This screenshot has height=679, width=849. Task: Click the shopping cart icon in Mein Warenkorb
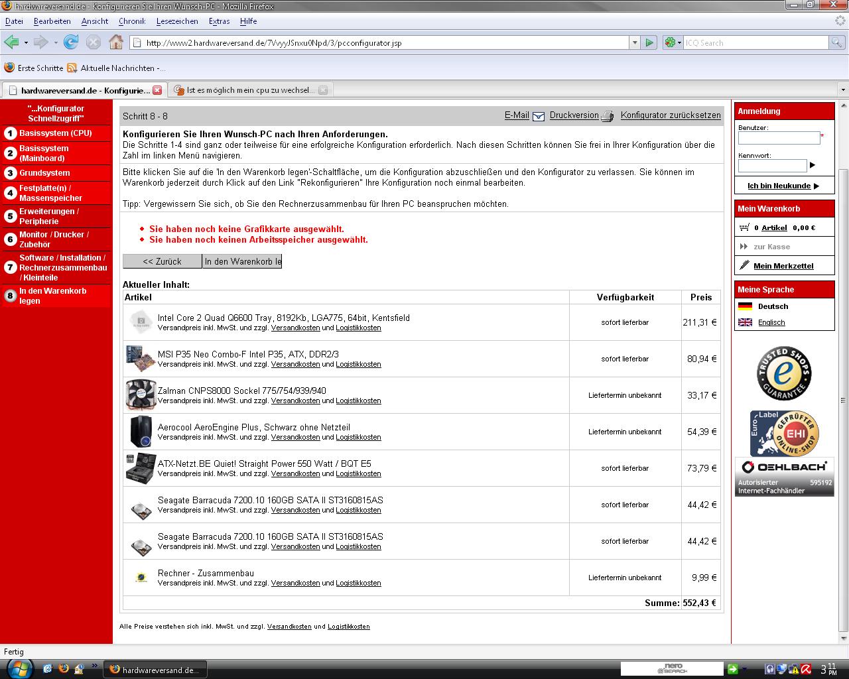click(744, 227)
